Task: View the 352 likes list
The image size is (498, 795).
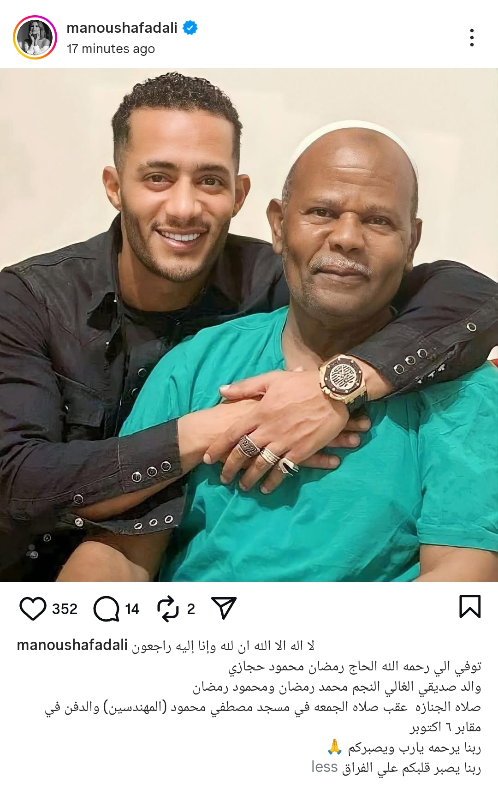Action: [65, 609]
